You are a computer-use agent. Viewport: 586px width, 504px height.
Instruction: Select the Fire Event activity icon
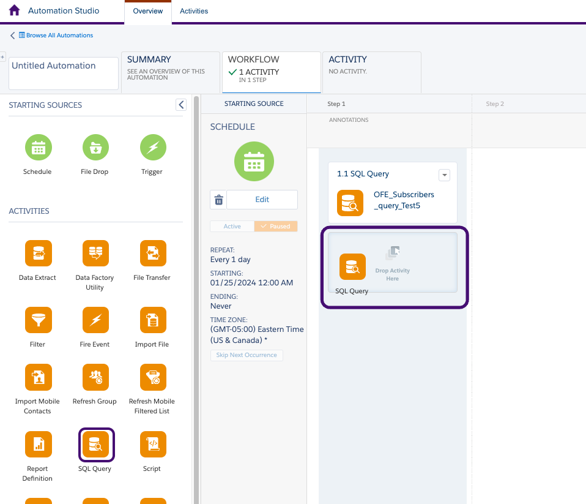[x=95, y=320]
